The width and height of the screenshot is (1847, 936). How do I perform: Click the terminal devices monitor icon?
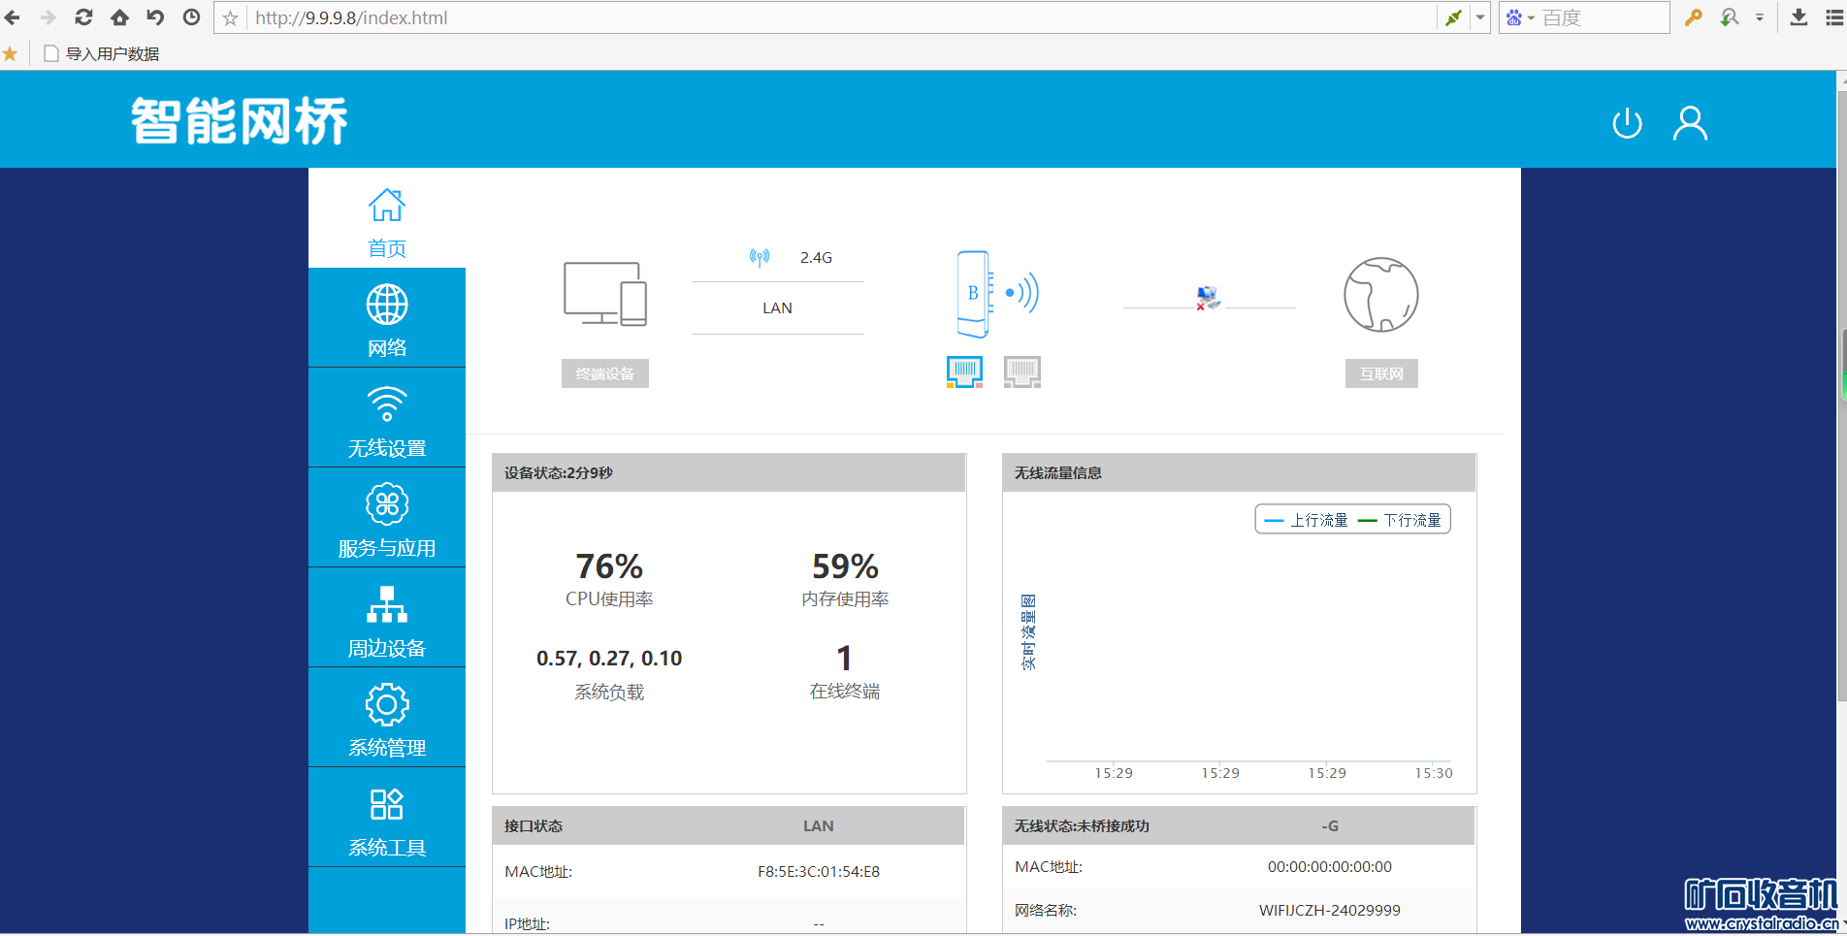(604, 294)
